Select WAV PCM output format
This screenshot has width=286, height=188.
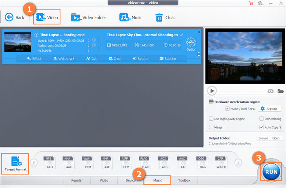pyautogui.click(x=87, y=162)
